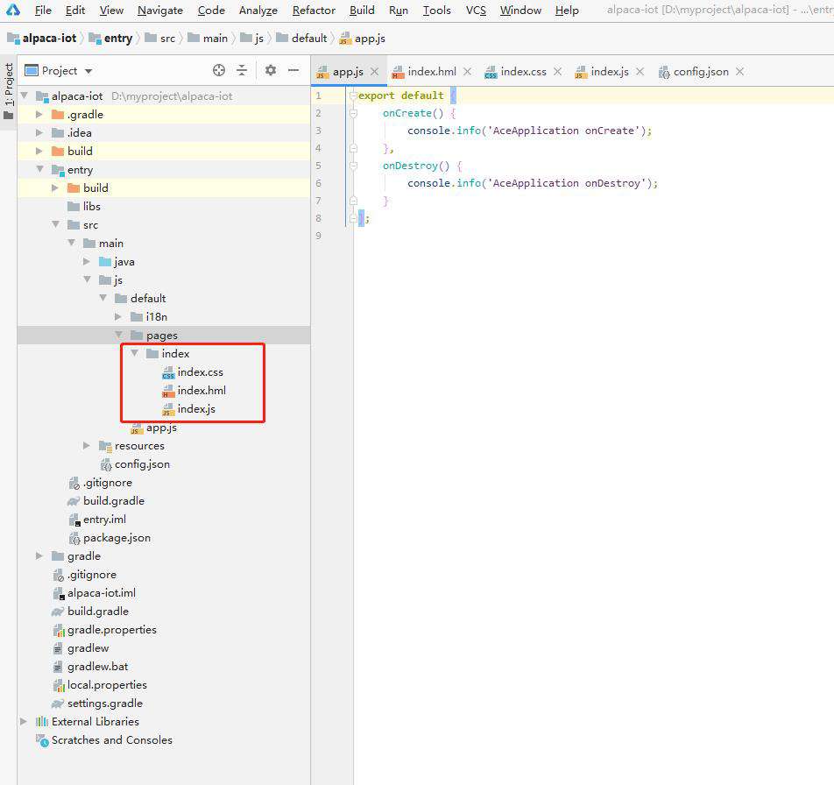Open the Navigate menu

tap(160, 11)
